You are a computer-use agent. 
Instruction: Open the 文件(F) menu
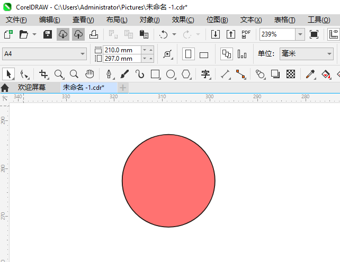coord(16,20)
